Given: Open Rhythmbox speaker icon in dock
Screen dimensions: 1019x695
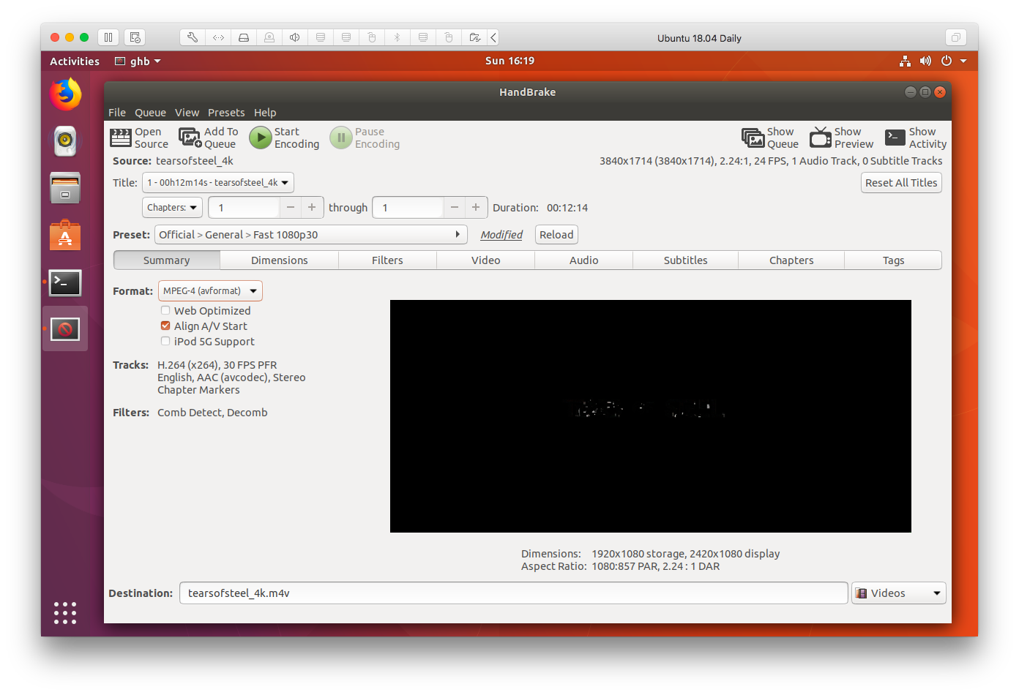Looking at the screenshot, I should pyautogui.click(x=65, y=141).
